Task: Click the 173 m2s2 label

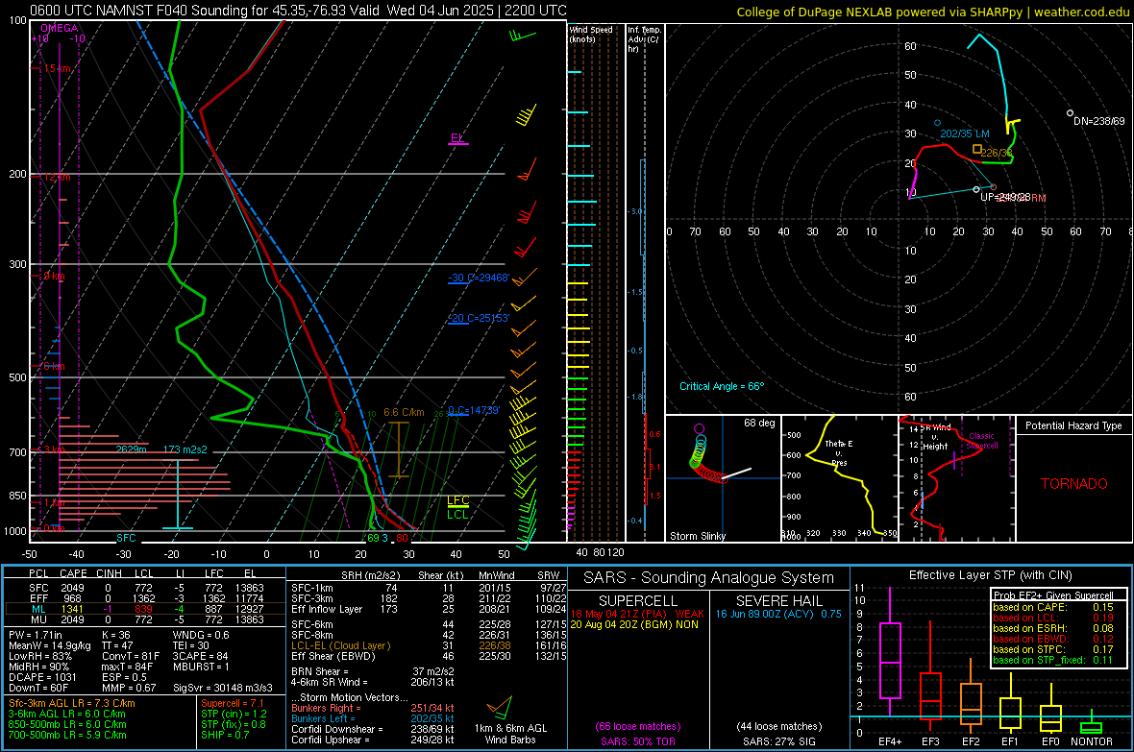Action: click(x=185, y=449)
